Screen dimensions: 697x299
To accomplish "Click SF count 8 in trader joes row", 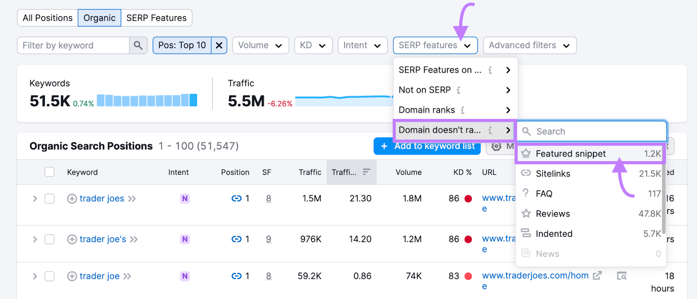I will [x=269, y=199].
